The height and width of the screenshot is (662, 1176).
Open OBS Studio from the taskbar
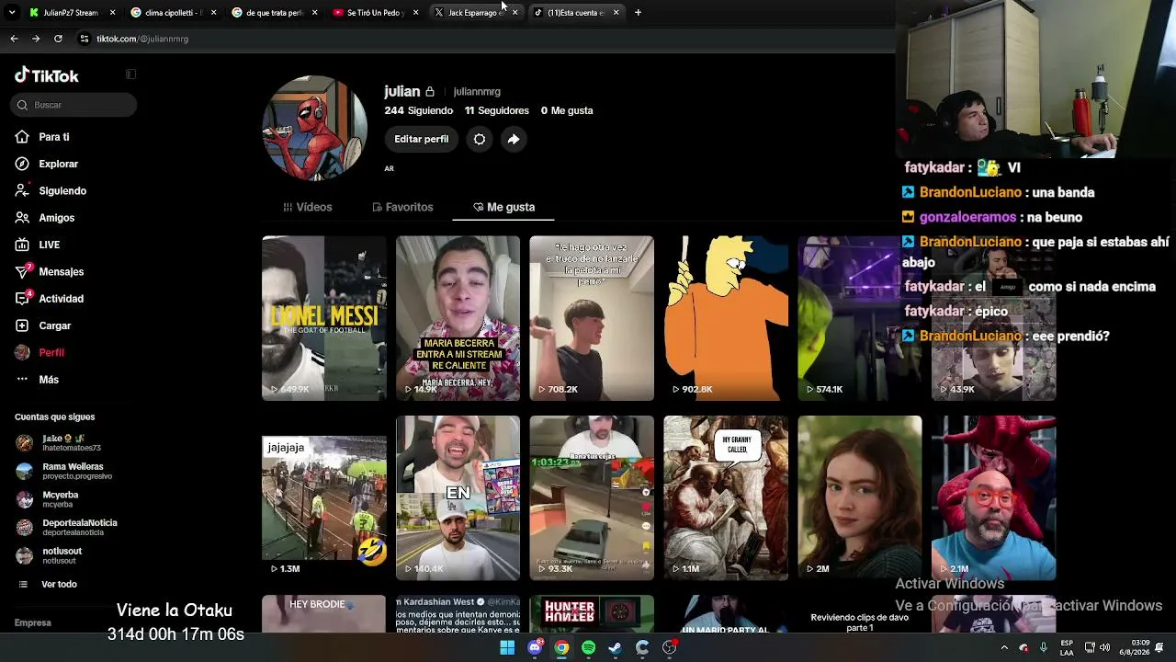click(670, 647)
